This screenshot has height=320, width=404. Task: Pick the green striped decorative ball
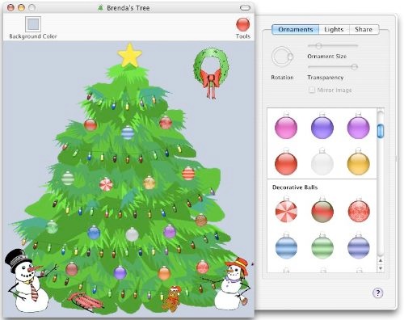pos(322,246)
